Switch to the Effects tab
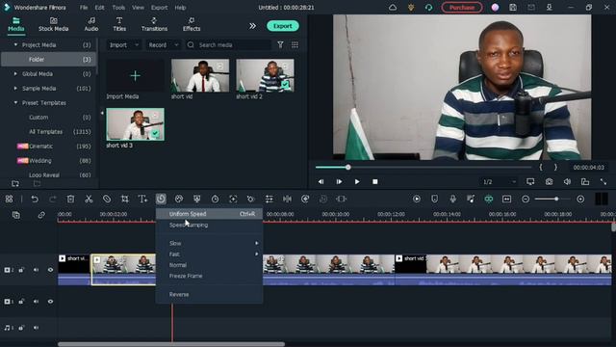Screen dimensions: 616x347 192,24
